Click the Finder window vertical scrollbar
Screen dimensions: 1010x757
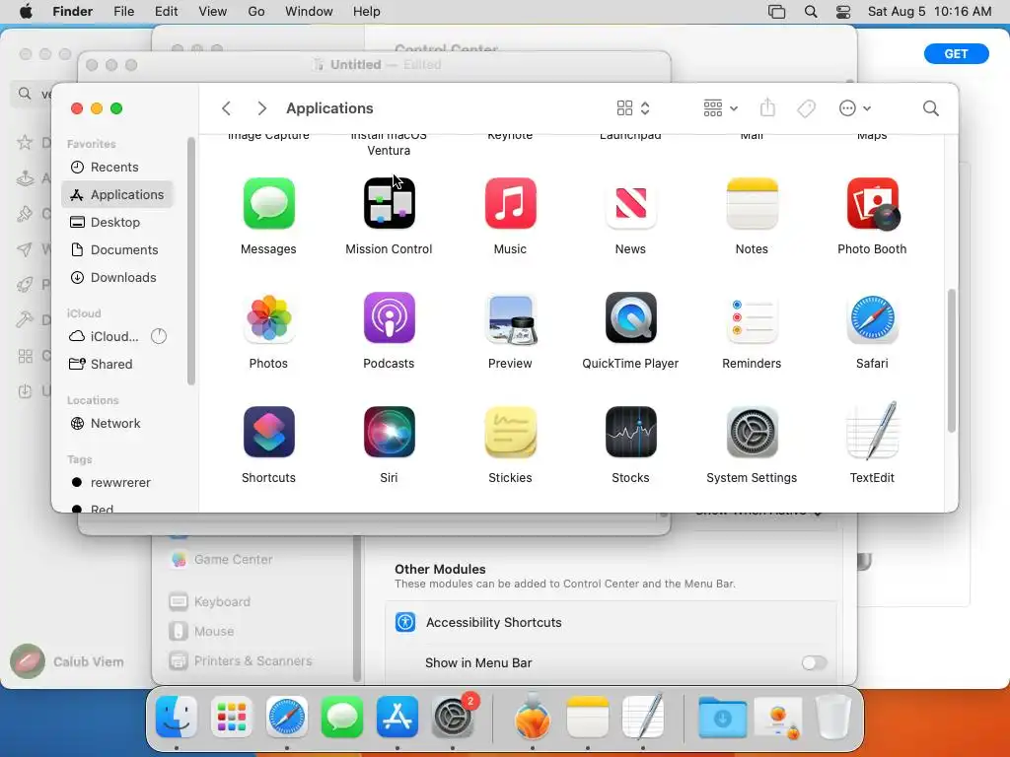952,361
